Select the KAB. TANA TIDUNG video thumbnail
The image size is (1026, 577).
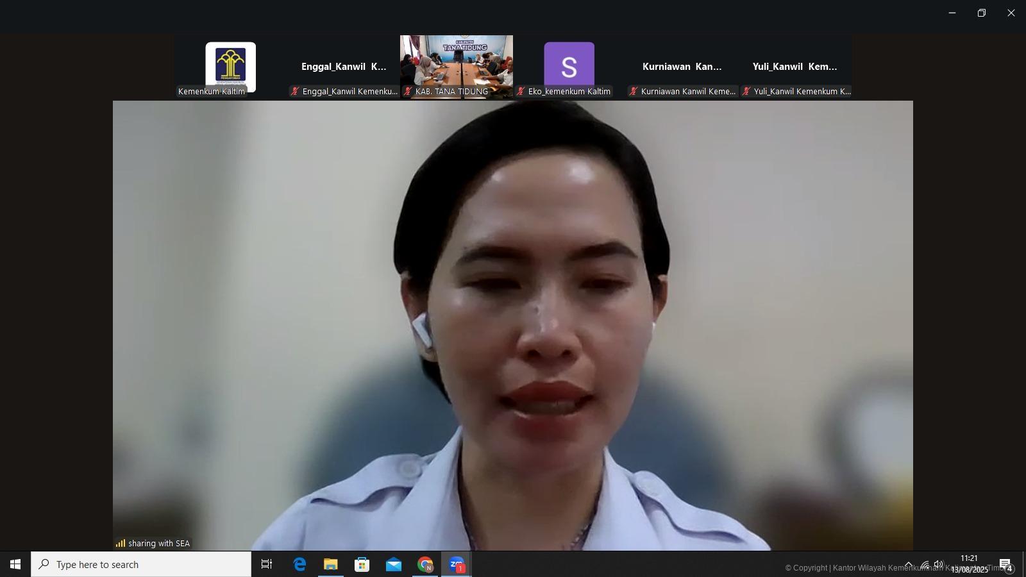(x=457, y=67)
